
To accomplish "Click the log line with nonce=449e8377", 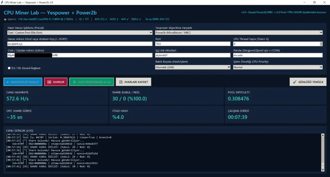I will (55, 144).
